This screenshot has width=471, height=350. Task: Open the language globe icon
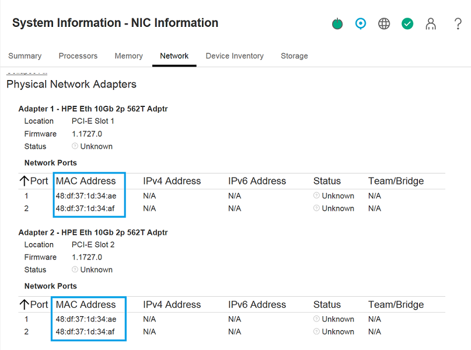[x=384, y=24]
